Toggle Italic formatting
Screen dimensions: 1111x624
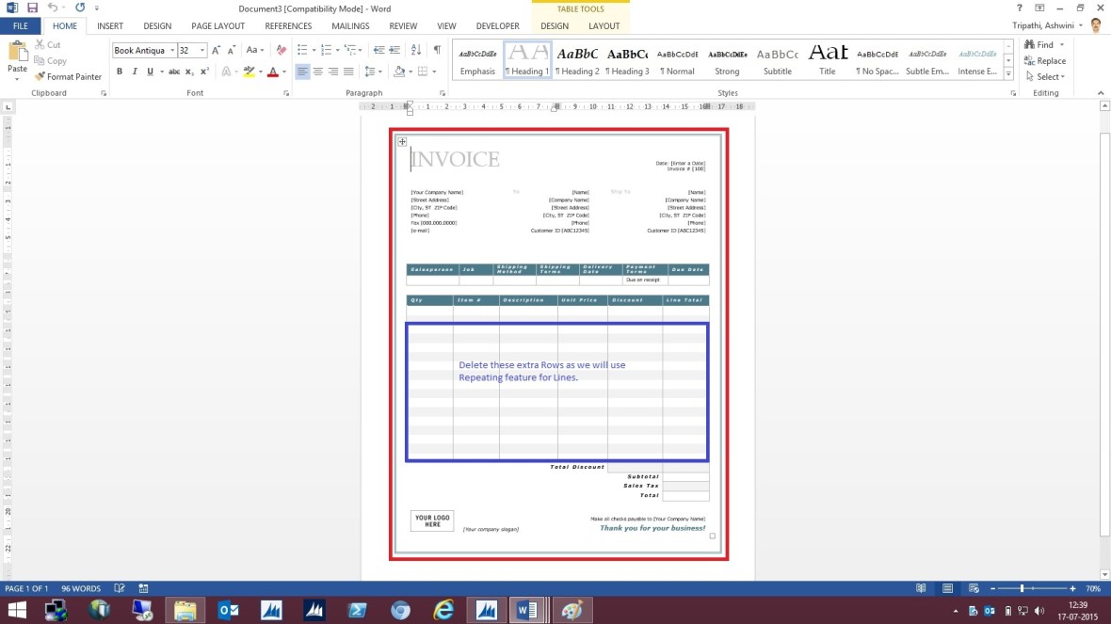135,71
